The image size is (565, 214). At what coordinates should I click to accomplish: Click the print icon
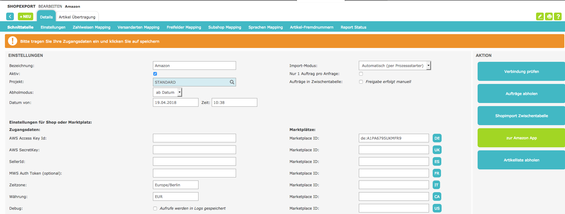pyautogui.click(x=549, y=17)
